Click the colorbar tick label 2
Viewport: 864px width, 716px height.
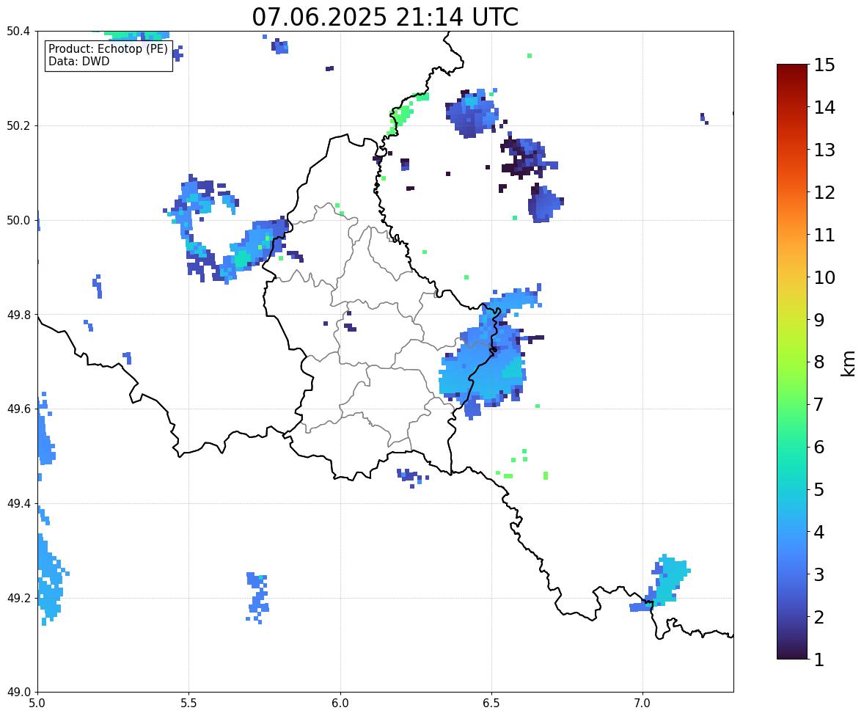click(819, 617)
